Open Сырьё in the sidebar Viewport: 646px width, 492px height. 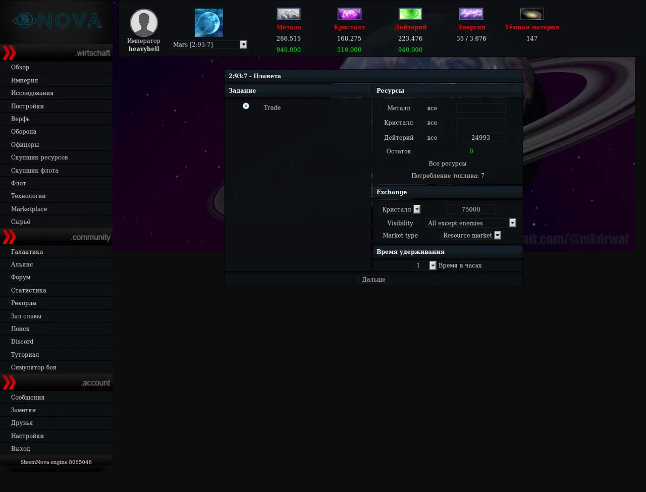click(56, 222)
